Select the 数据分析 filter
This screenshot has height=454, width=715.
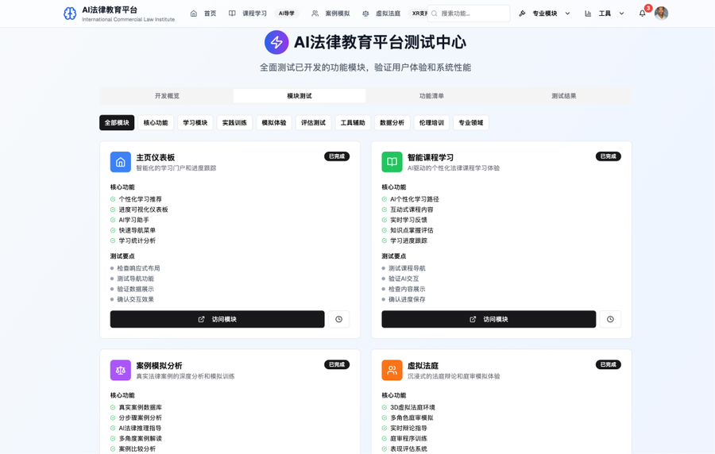point(392,122)
